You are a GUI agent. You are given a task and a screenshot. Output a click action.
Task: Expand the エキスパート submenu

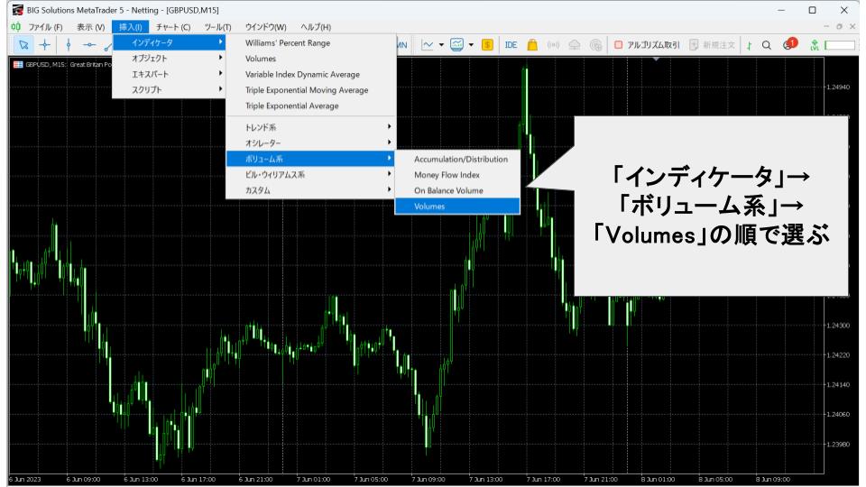click(x=169, y=74)
